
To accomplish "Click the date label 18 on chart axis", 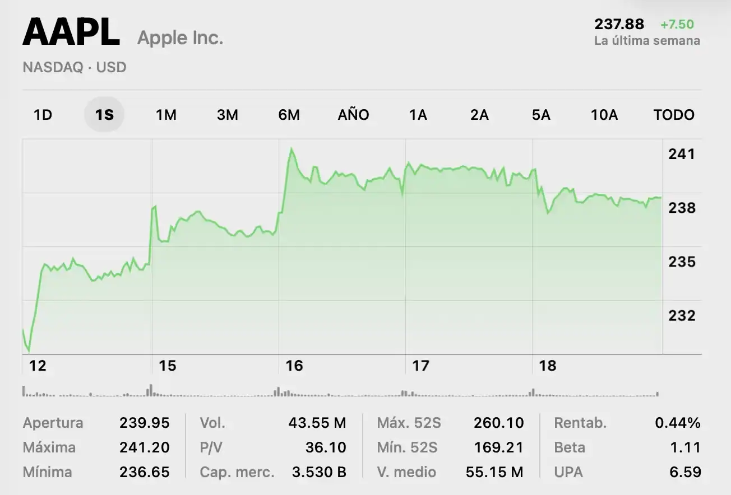I will pyautogui.click(x=547, y=366).
